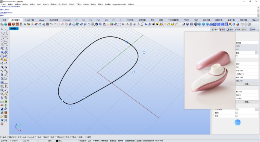Click the red circle outline icon in top toolbar
260x142 pixels.
pos(59,24)
